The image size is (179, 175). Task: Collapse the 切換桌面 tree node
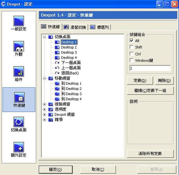pyautogui.click(x=45, y=37)
